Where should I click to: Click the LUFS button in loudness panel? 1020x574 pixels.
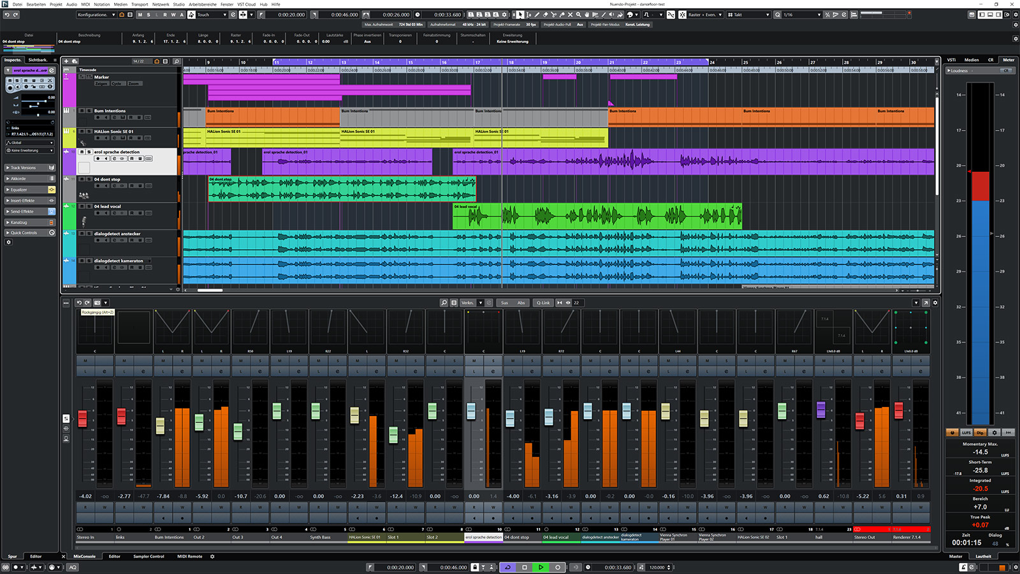tap(966, 433)
